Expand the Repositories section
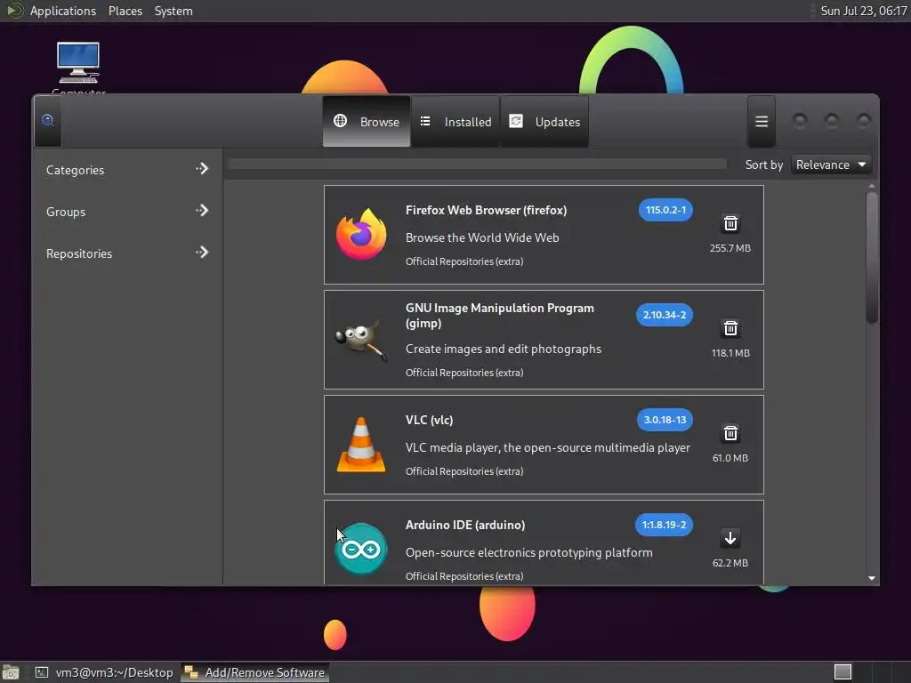Viewport: 911px width, 683px height. click(126, 253)
